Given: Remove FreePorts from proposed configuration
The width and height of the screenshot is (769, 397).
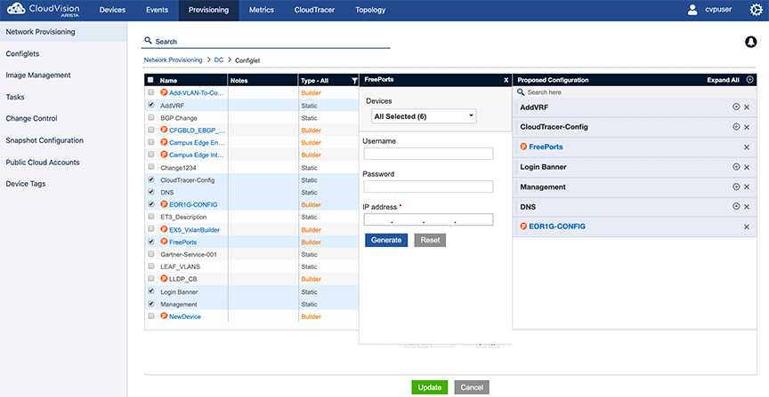Looking at the screenshot, I should pyautogui.click(x=747, y=147).
